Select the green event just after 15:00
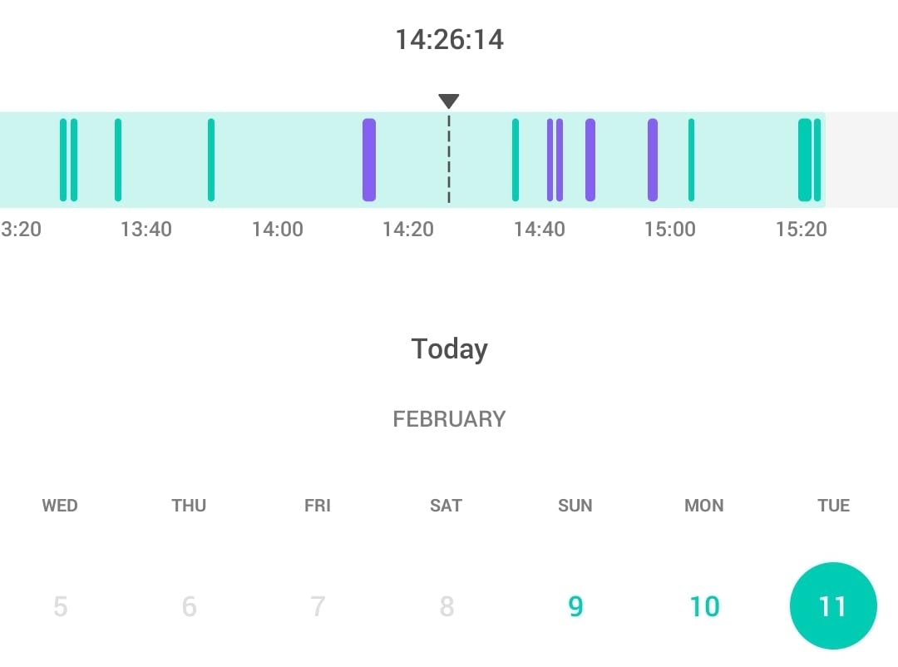This screenshot has height=667, width=898. pos(691,160)
